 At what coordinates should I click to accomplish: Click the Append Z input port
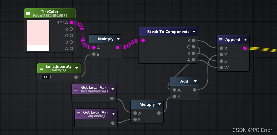[x=221, y=61]
